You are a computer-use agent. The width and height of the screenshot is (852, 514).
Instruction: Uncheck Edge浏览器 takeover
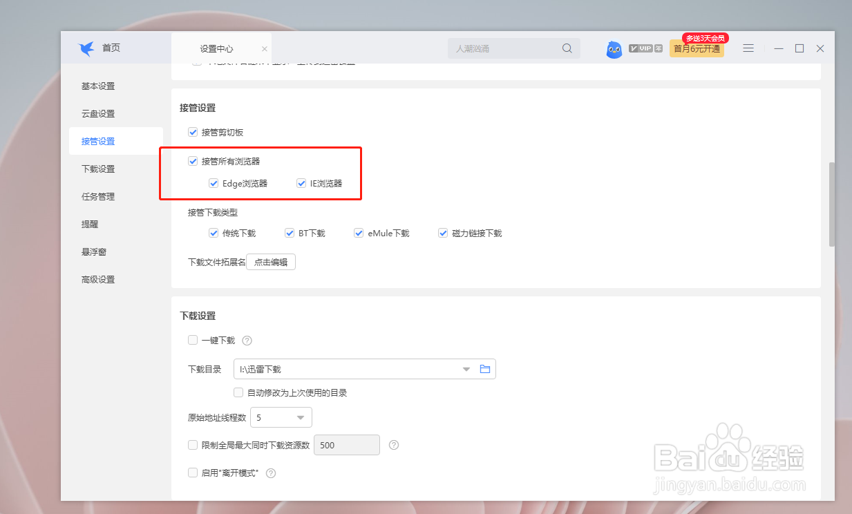(214, 183)
